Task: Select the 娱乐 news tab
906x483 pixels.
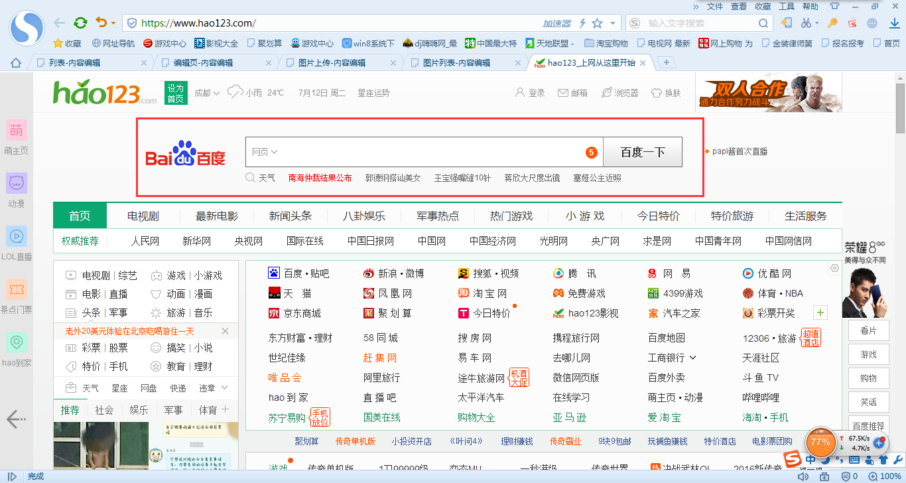Action: (x=139, y=410)
